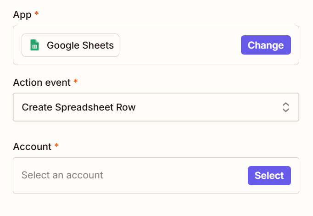Click blank middle of Action event box
Screen dimensions: 313x216
207,107
